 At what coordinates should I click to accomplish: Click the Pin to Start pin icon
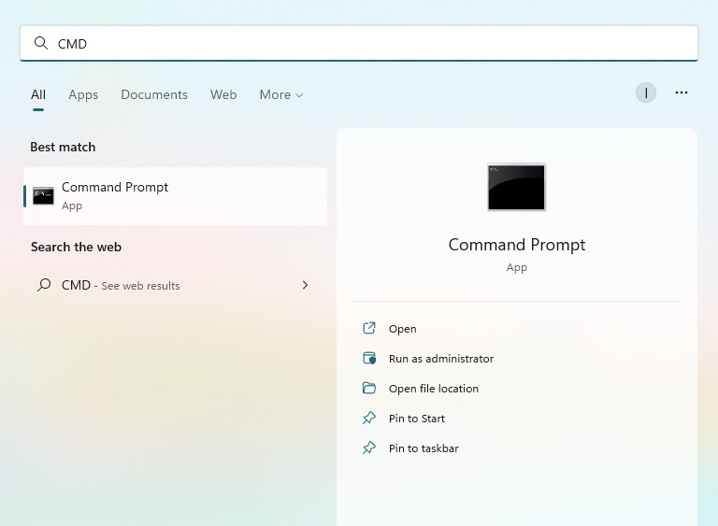coord(369,418)
